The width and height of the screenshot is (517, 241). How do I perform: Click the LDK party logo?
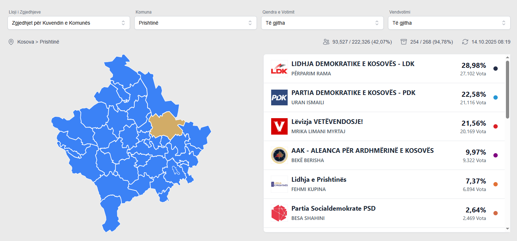pyautogui.click(x=279, y=69)
